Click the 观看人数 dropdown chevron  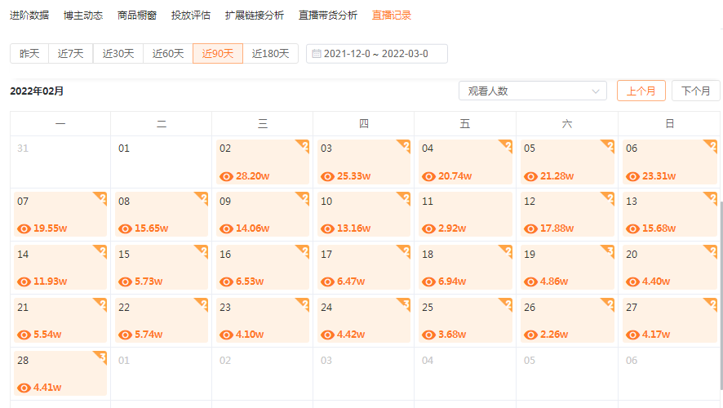click(596, 91)
